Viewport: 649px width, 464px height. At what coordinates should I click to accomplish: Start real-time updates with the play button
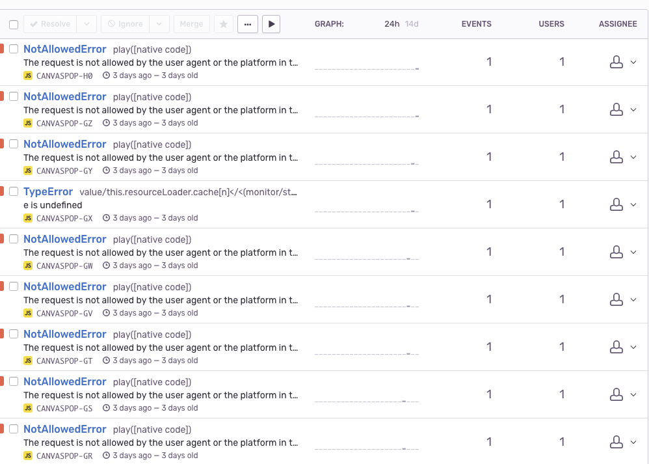[271, 24]
